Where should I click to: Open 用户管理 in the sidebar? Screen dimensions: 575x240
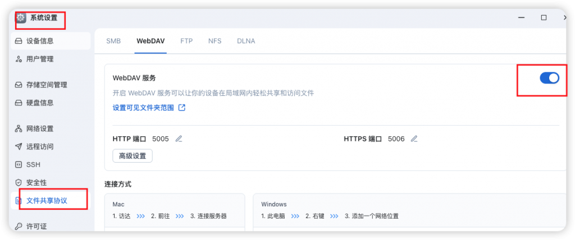(40, 59)
